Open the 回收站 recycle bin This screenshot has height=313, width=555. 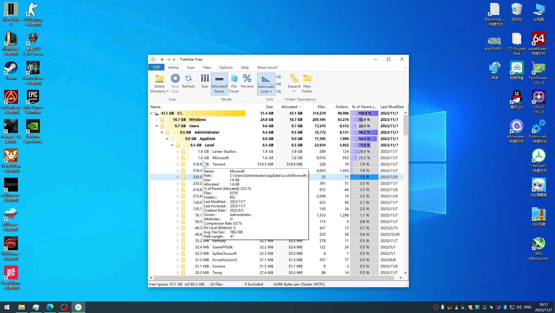click(x=517, y=12)
